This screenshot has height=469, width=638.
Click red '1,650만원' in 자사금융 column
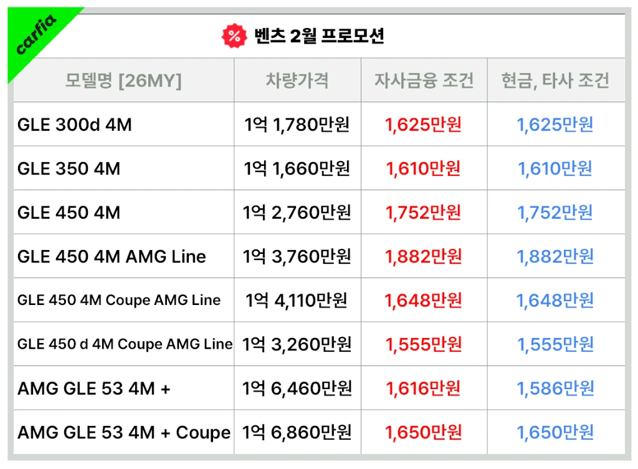pos(424,432)
